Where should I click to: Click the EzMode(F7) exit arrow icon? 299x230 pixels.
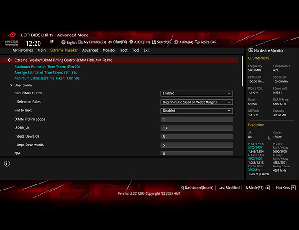(x=267, y=188)
